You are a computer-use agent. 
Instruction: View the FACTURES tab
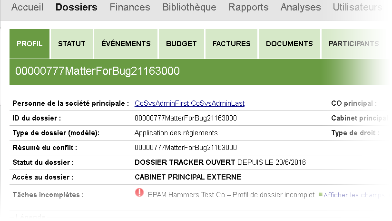coord(232,44)
